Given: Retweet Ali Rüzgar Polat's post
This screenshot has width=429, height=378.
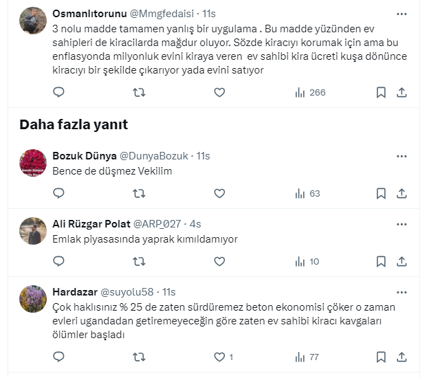Looking at the screenshot, I should (x=139, y=261).
